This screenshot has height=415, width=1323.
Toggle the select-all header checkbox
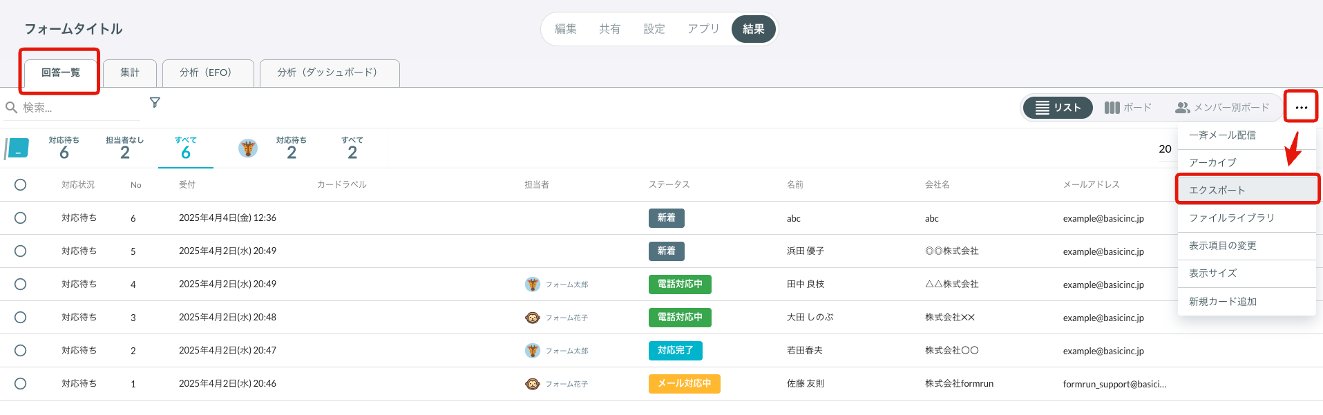pos(21,185)
